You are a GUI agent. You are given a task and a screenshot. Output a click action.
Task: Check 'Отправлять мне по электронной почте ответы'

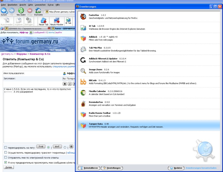(6, 158)
